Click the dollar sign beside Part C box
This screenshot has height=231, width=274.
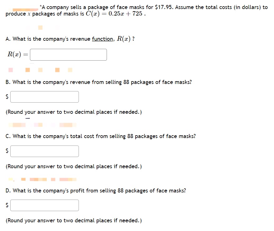[6, 151]
